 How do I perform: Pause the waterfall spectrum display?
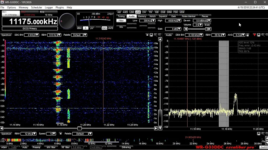(x=147, y=35)
